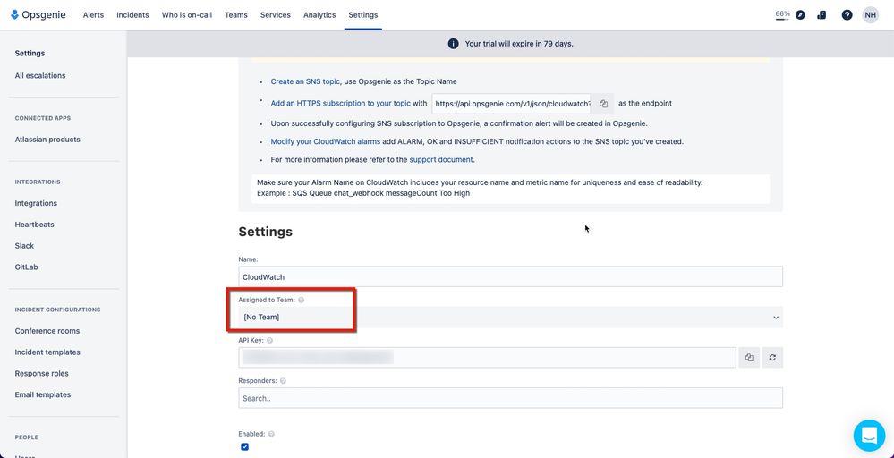Open Conference rooms in sidebar
Screen dimensions: 894x458
tap(47, 331)
